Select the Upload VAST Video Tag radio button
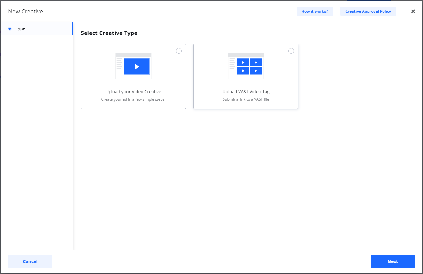 291,51
